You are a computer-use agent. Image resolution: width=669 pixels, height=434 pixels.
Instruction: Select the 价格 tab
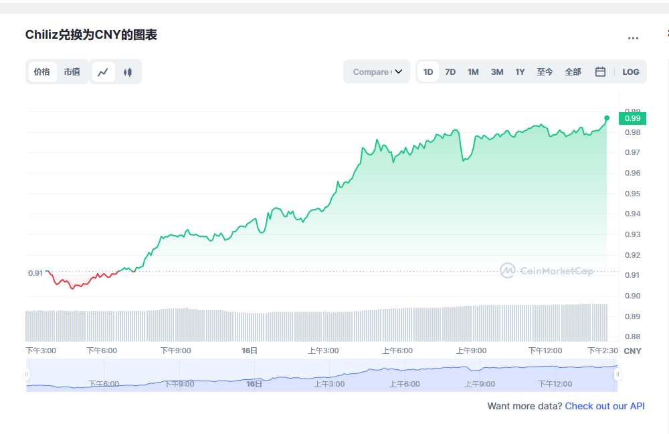(x=41, y=72)
